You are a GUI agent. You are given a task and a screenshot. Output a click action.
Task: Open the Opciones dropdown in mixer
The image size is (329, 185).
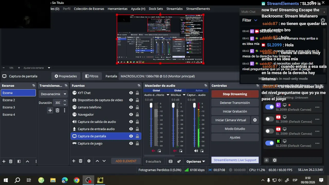click(x=196, y=161)
